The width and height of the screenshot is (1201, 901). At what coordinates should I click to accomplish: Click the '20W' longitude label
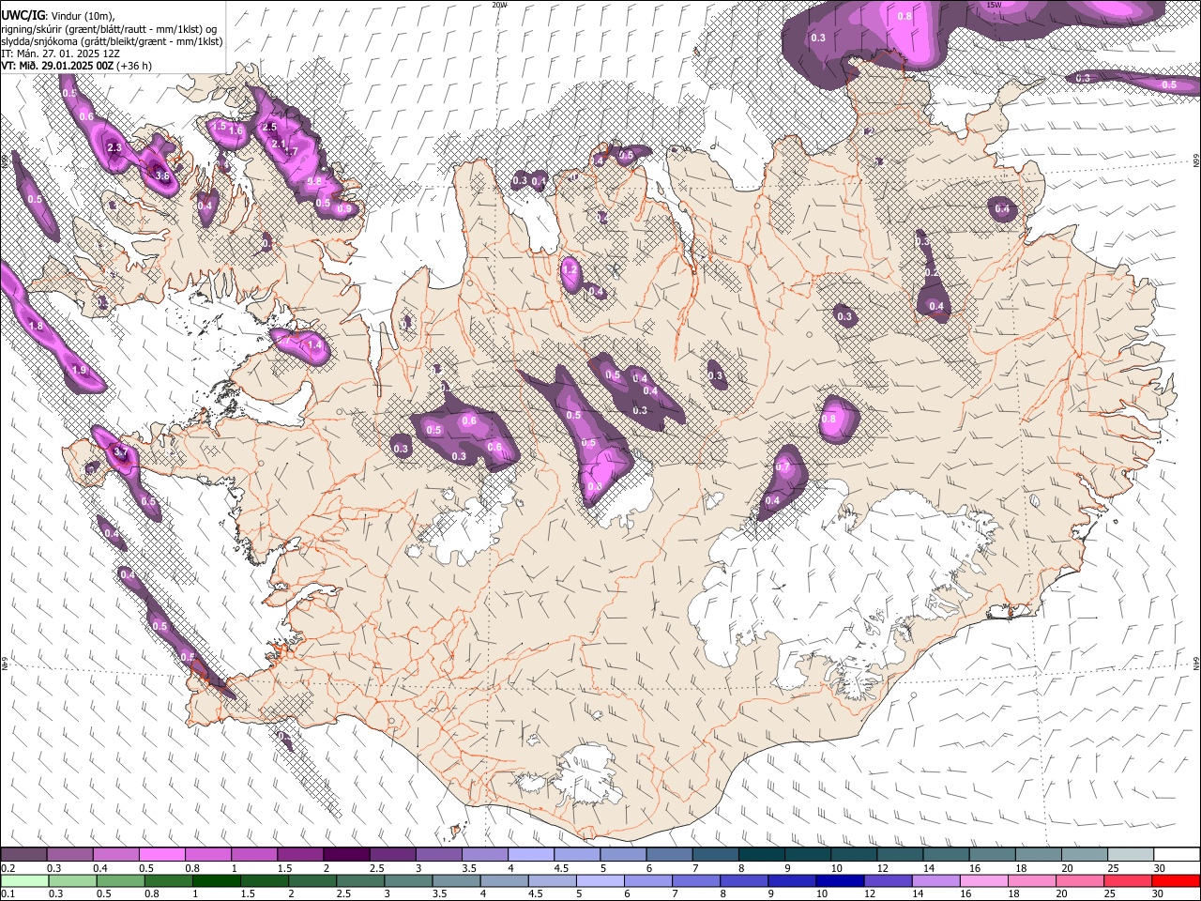[499, 5]
